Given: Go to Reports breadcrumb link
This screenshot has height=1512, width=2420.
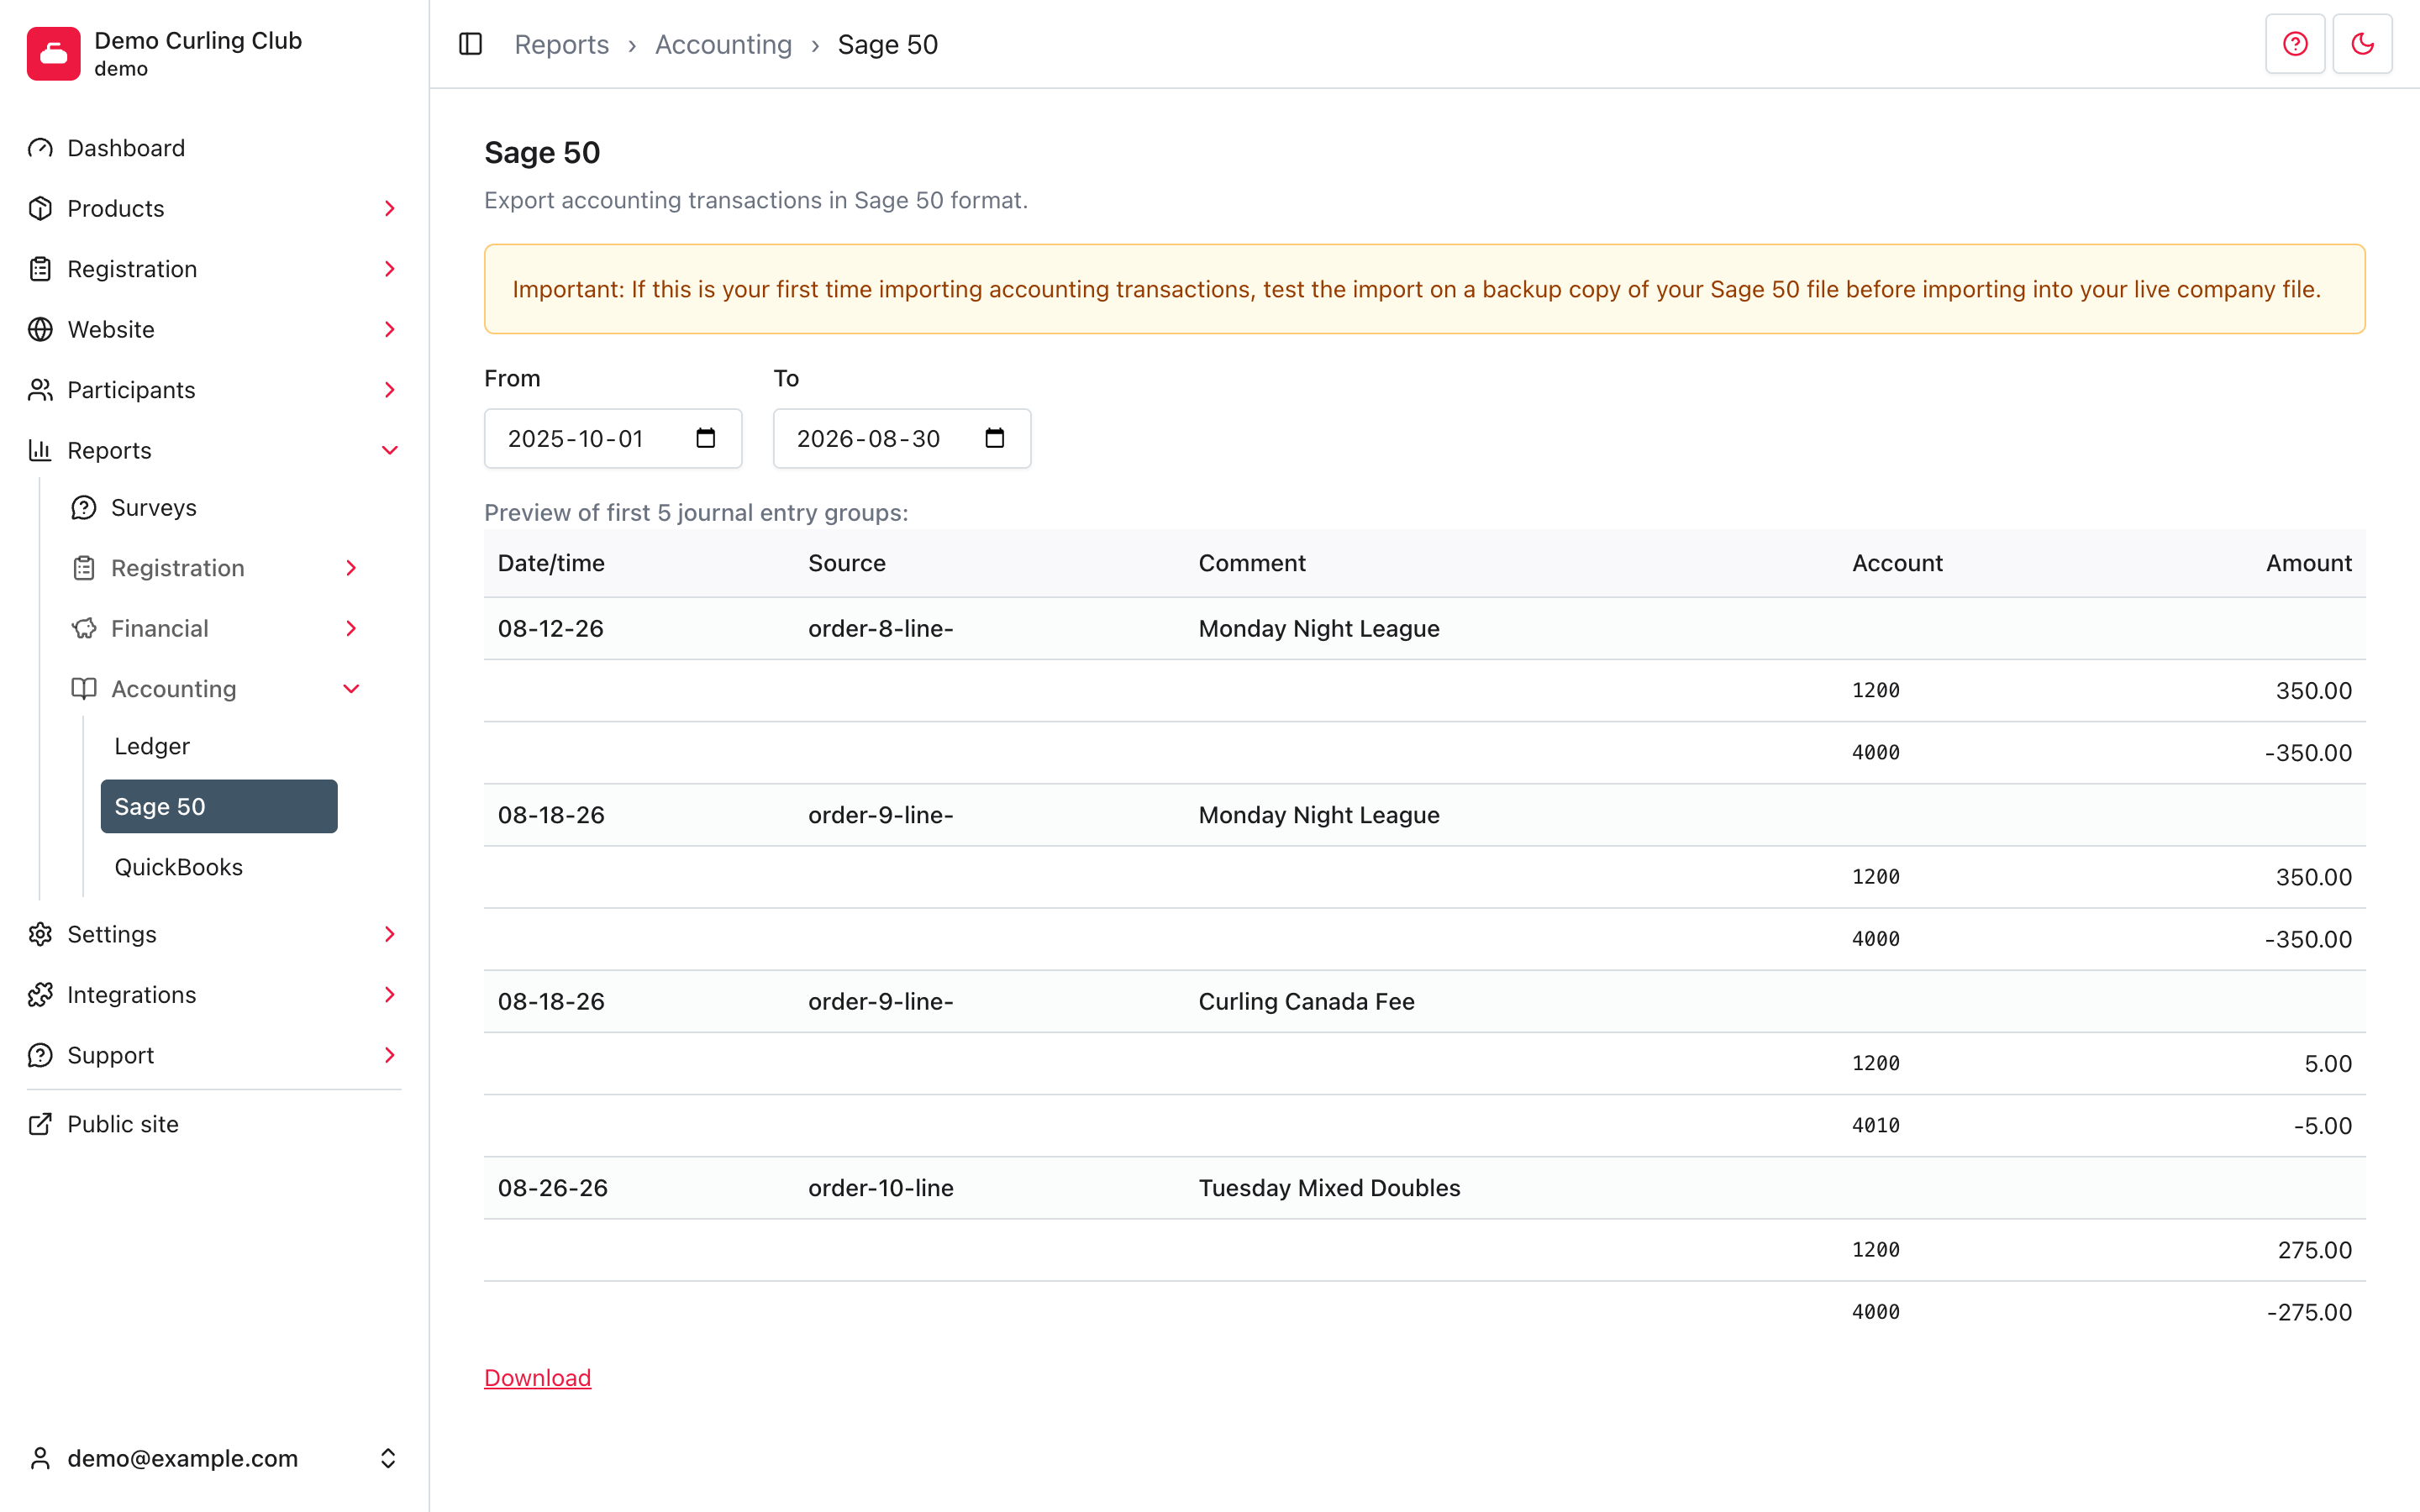Looking at the screenshot, I should point(561,44).
